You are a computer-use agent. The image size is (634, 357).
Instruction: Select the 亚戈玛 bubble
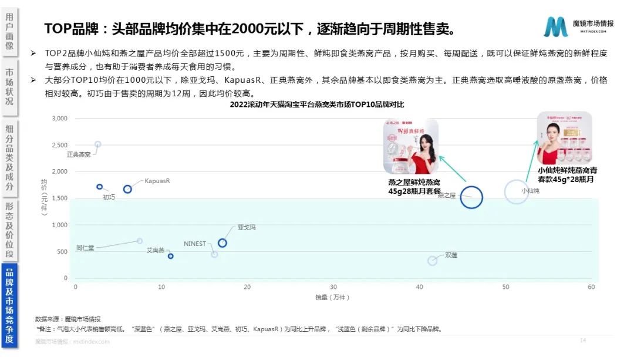pos(222,243)
